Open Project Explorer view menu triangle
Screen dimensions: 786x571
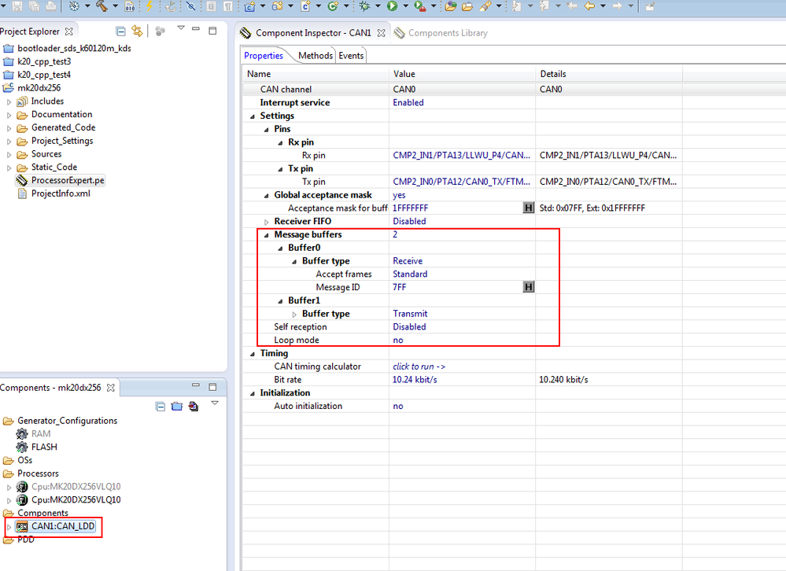(181, 28)
